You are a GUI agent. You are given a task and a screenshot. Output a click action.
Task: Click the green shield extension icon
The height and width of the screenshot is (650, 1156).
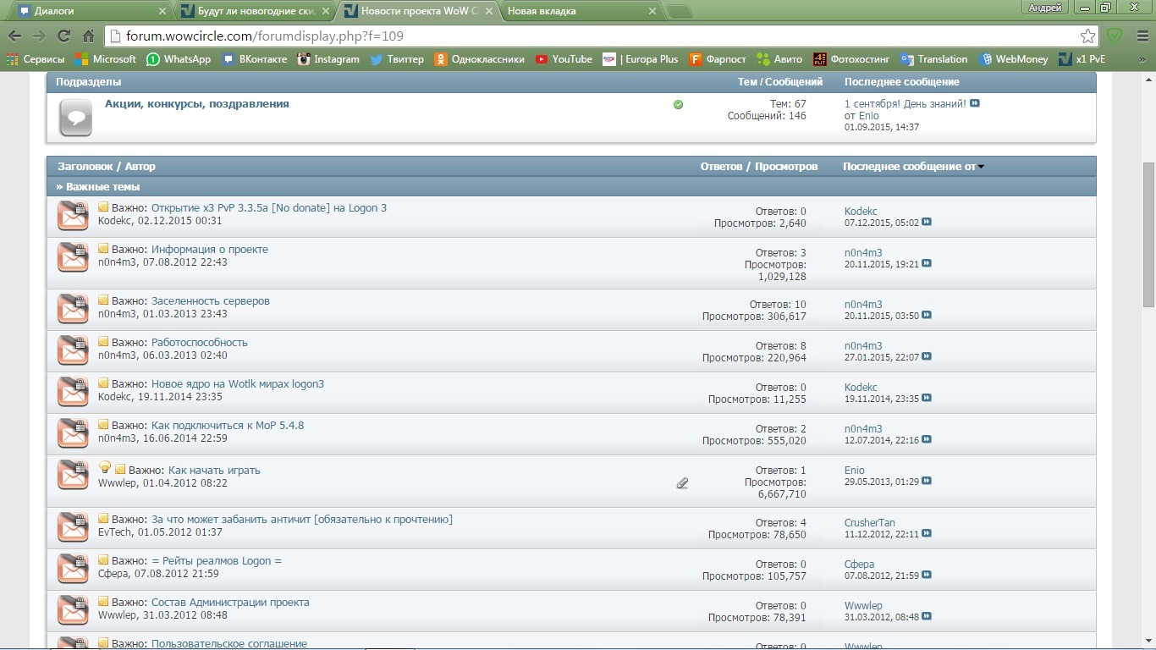1115,36
